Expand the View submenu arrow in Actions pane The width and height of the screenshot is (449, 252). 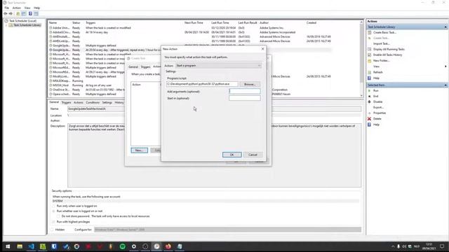(445, 66)
